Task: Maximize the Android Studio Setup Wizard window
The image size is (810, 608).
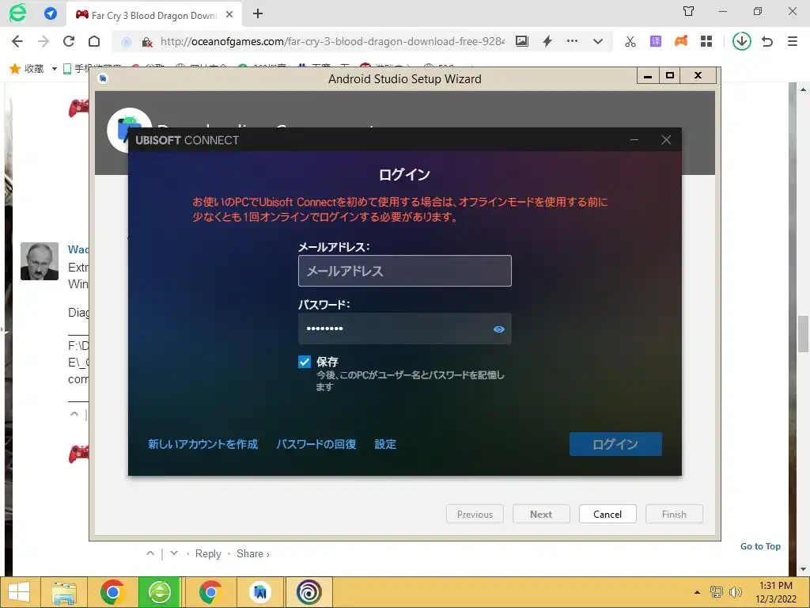Action: 670,75
